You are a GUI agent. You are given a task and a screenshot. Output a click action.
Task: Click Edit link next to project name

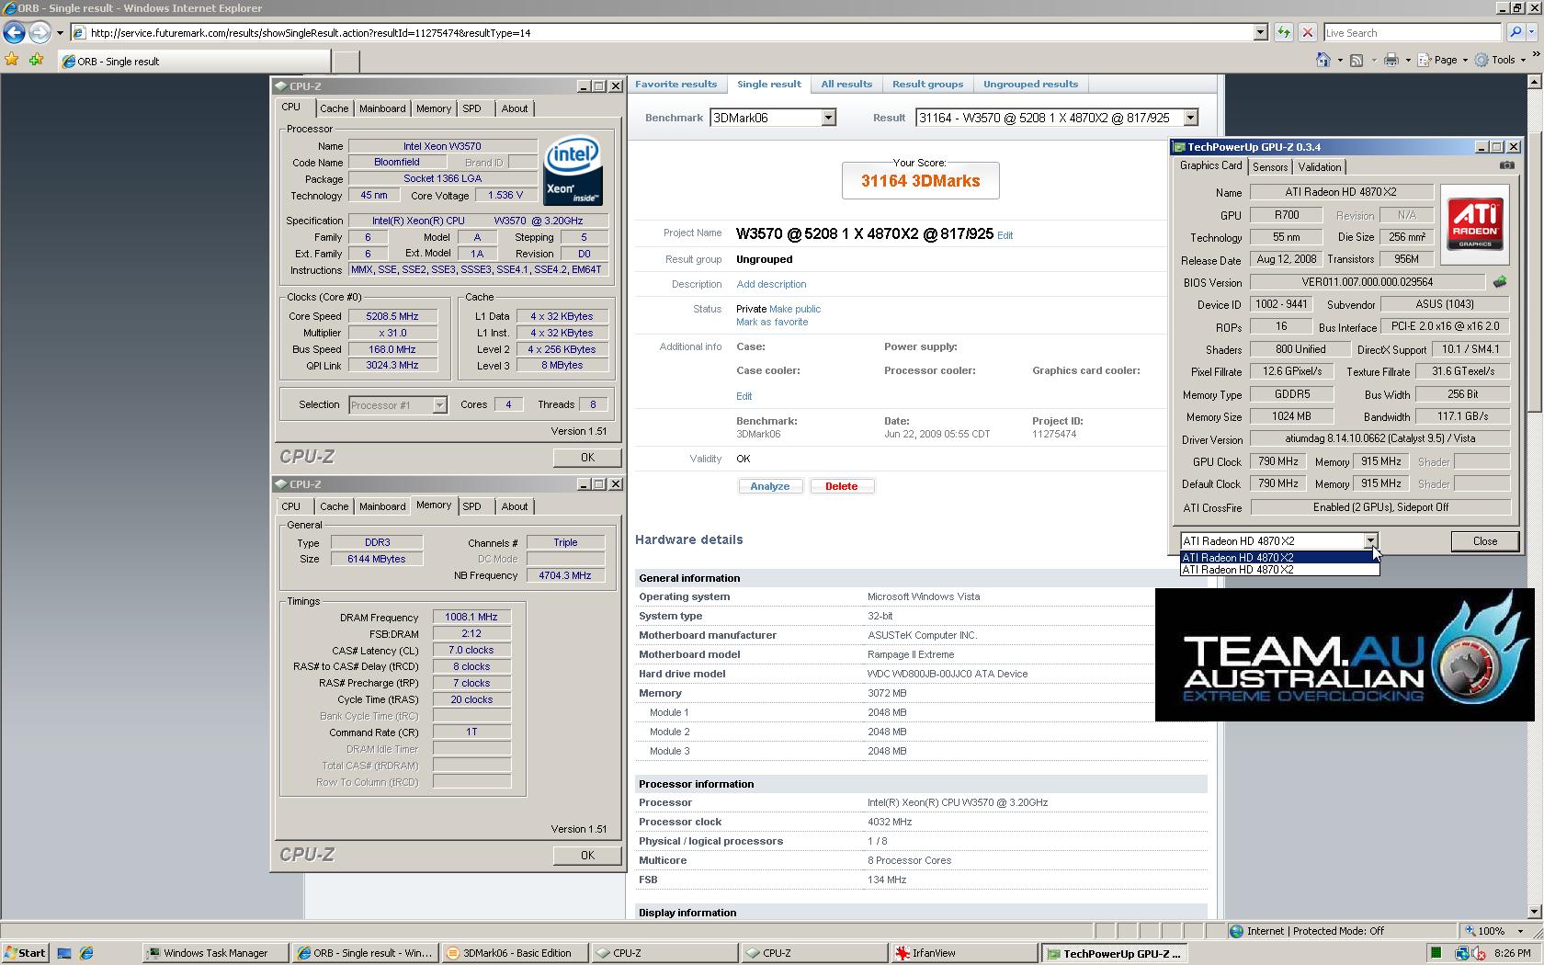[1005, 235]
